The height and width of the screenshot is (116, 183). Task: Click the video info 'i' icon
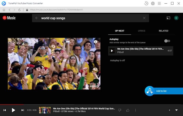point(95,42)
